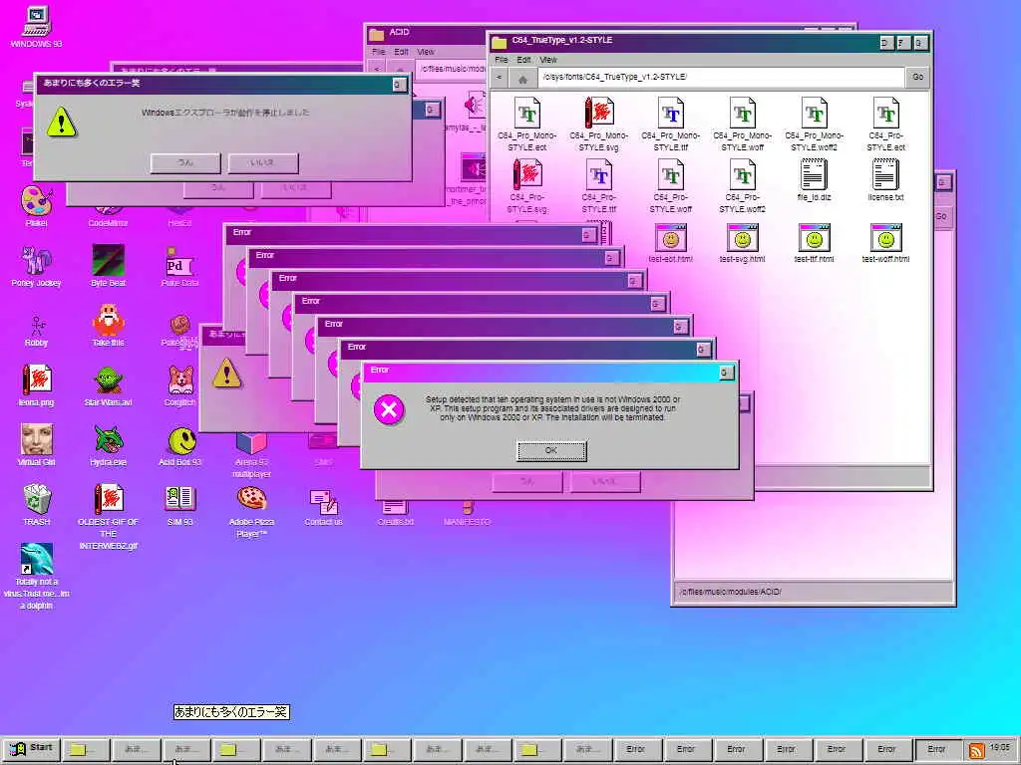Screen dimensions: 1021x765
Task: Open File menu in ACID window
Action: pos(378,52)
